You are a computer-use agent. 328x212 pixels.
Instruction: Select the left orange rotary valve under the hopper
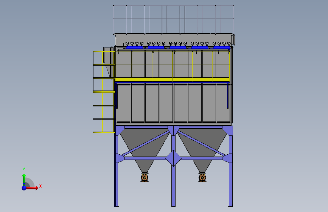click(145, 178)
